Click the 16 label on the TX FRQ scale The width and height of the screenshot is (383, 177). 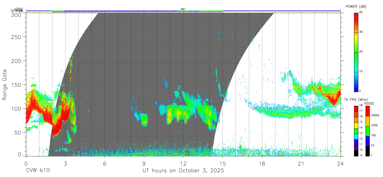click(361, 117)
